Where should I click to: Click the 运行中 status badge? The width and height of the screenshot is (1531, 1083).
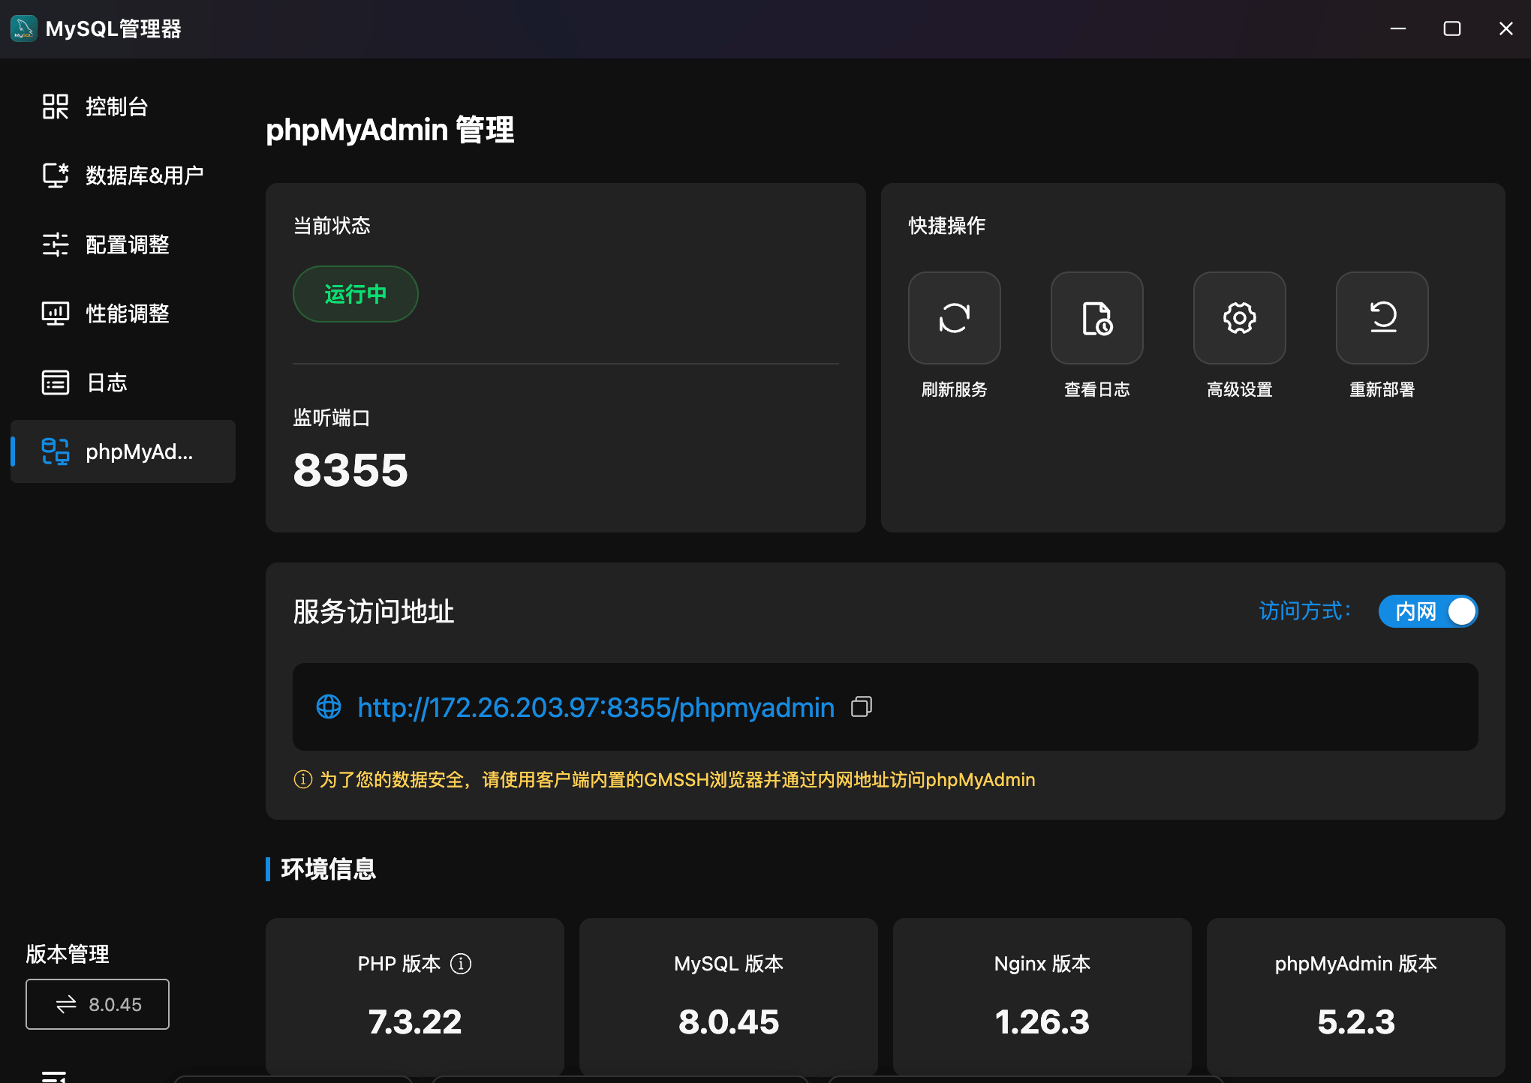[355, 294]
